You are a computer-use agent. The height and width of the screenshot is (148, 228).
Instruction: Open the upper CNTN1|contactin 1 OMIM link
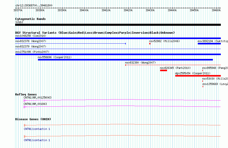click(37, 129)
